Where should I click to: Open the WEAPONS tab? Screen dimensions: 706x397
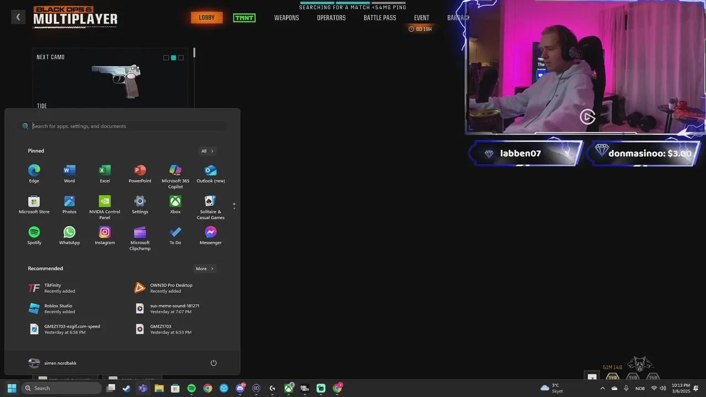(x=287, y=18)
